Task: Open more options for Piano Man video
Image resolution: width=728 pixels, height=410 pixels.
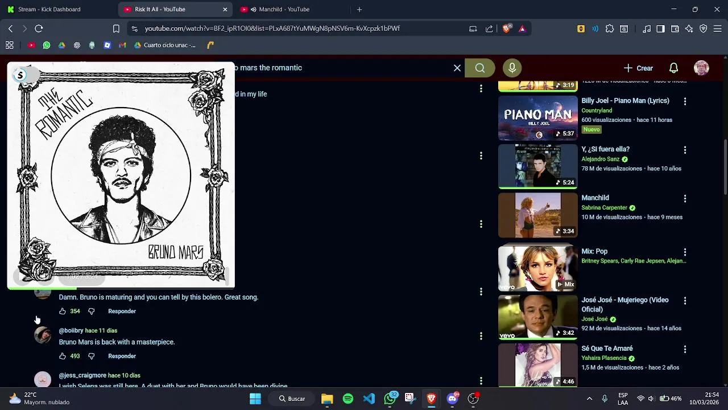Action: [x=685, y=101]
